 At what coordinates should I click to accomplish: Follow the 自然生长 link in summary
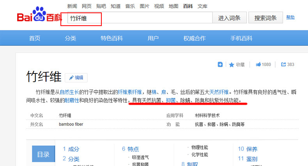pos(69,92)
